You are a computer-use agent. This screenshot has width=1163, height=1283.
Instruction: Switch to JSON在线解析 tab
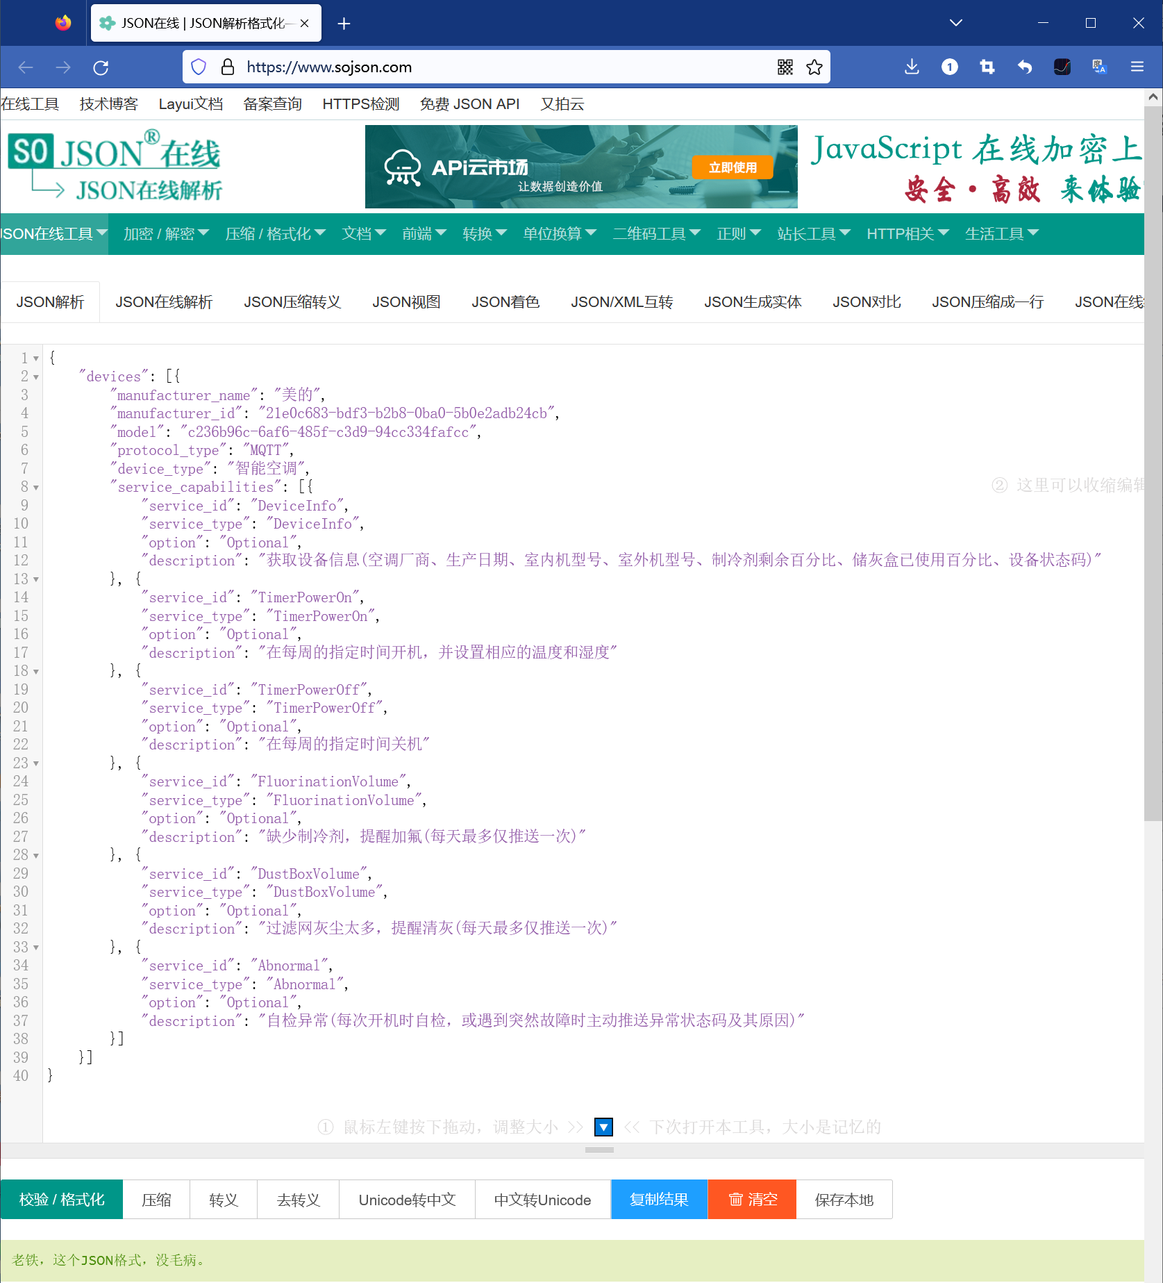[x=164, y=302]
